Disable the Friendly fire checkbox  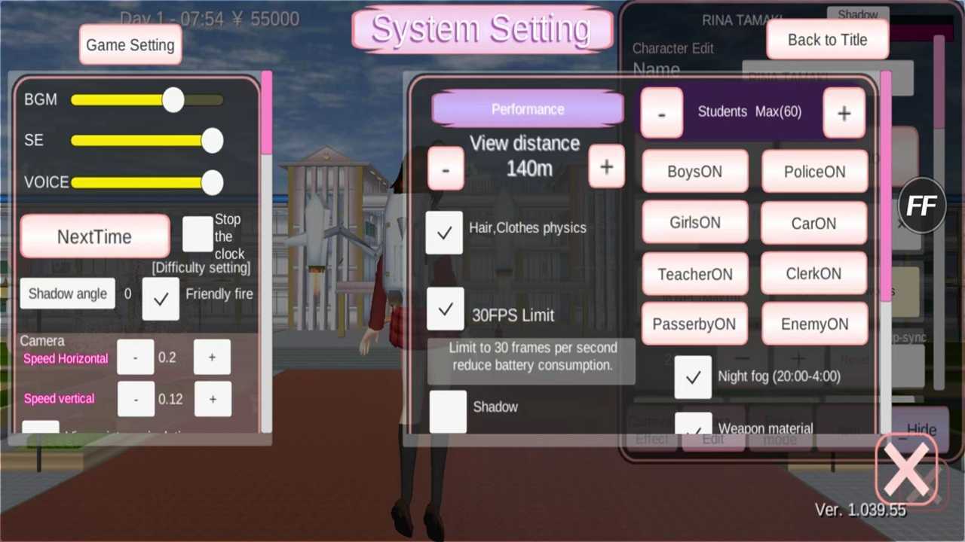(161, 298)
